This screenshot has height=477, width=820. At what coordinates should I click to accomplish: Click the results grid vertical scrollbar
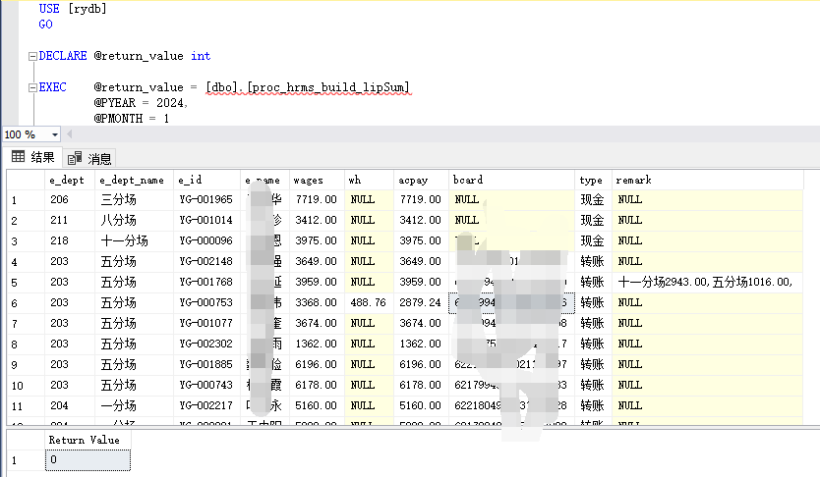[813, 294]
